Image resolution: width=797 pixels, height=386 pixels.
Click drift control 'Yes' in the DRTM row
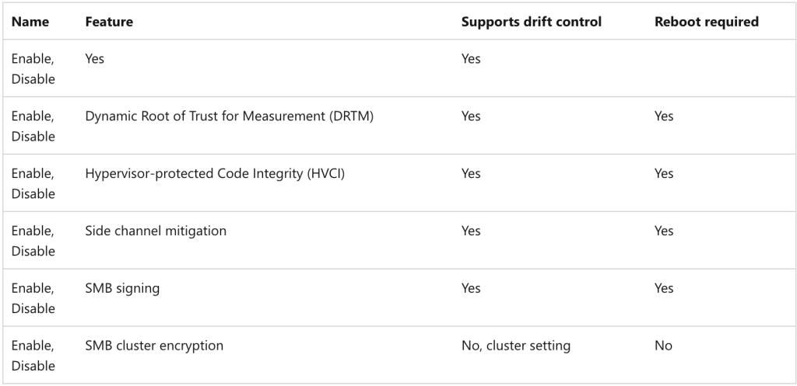(x=471, y=116)
